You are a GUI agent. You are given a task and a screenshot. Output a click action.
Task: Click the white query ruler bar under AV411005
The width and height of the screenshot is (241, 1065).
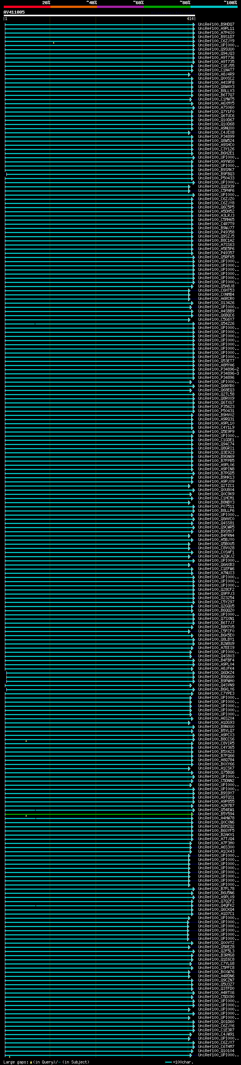pos(99,16)
